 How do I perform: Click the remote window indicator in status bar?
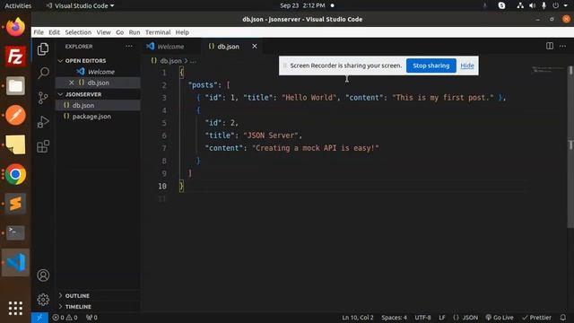[39, 318]
